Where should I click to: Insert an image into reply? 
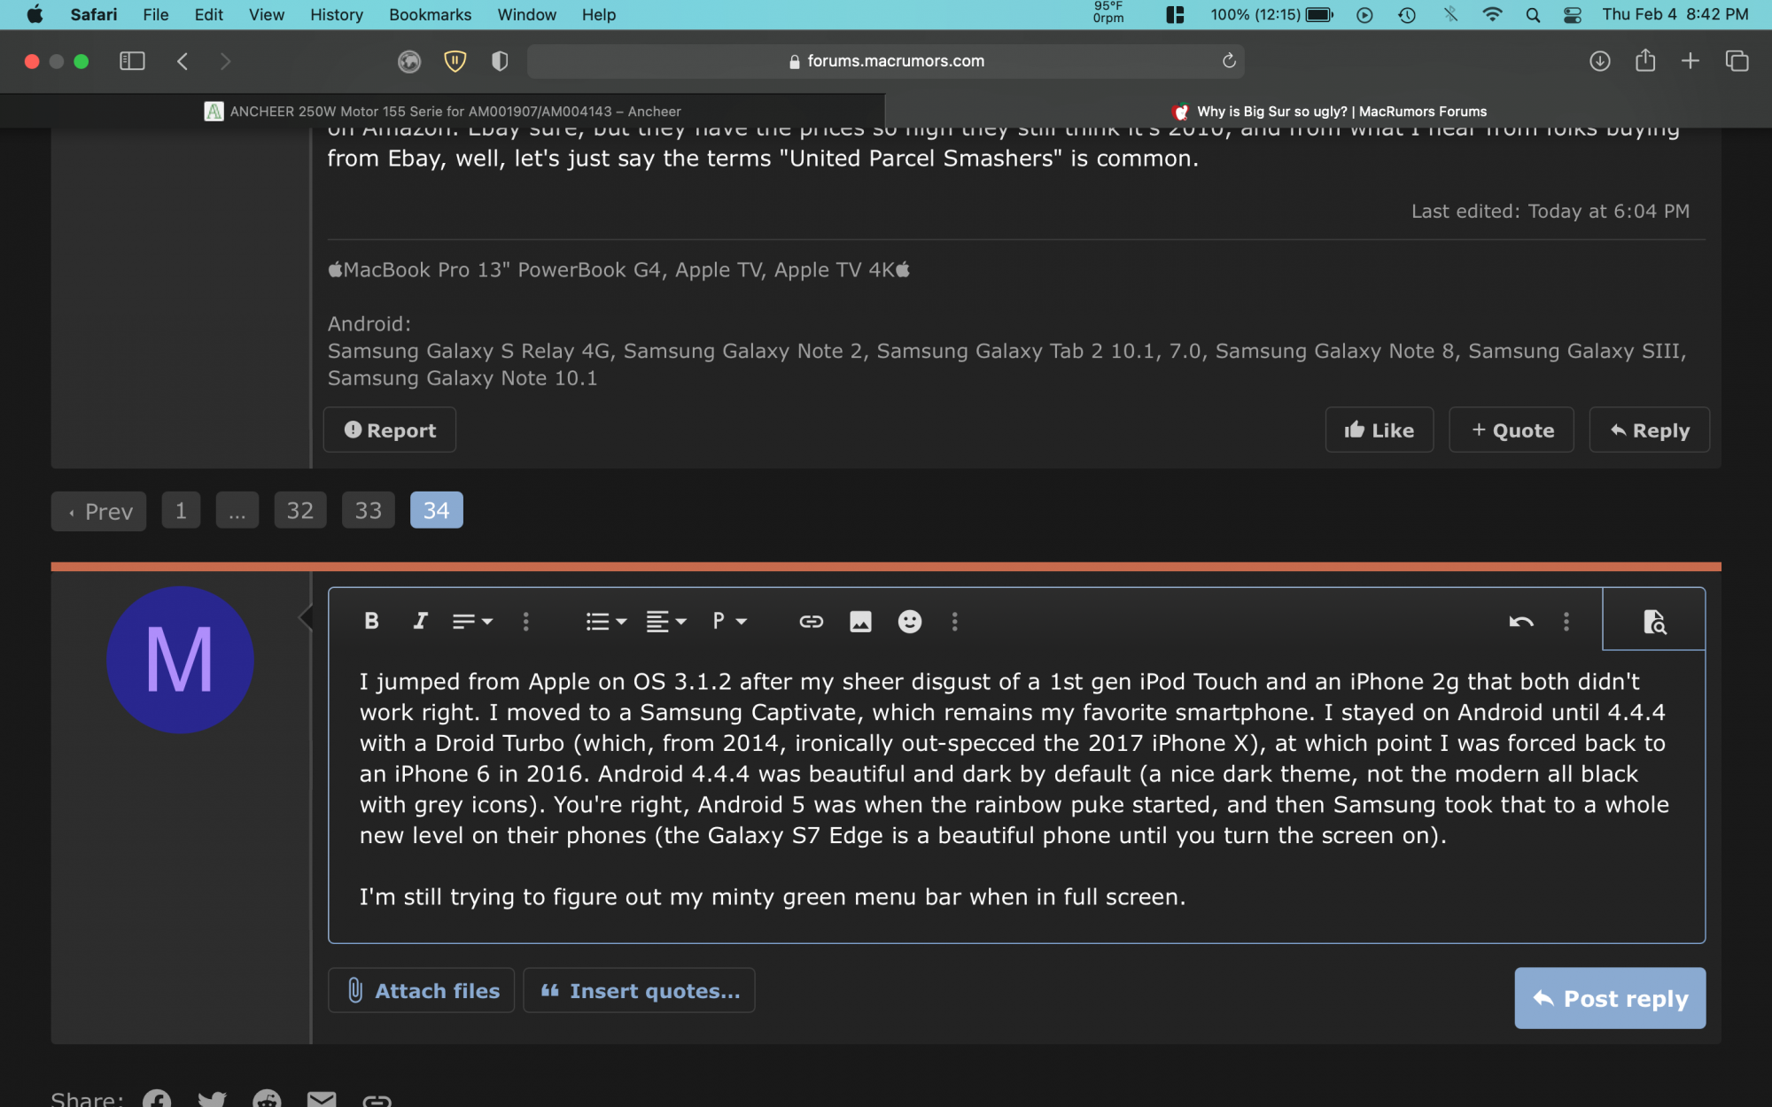tap(860, 622)
